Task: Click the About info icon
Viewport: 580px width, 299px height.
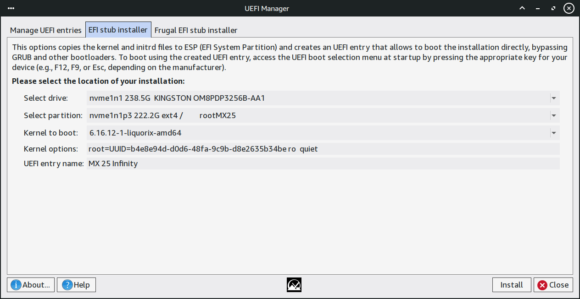Action: (x=16, y=285)
